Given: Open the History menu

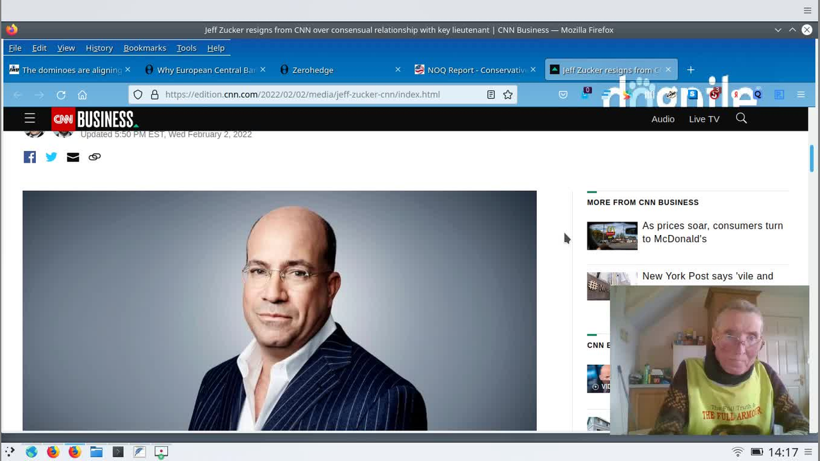Looking at the screenshot, I should pos(99,48).
